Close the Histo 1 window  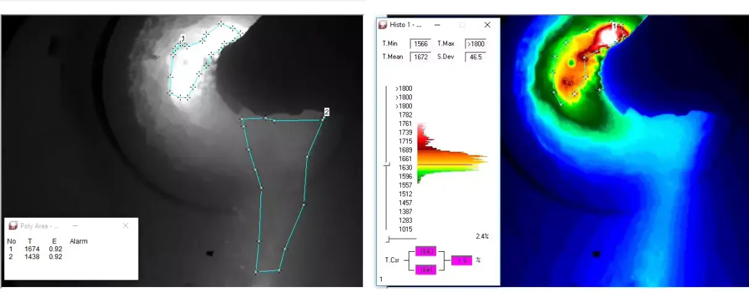(x=487, y=25)
